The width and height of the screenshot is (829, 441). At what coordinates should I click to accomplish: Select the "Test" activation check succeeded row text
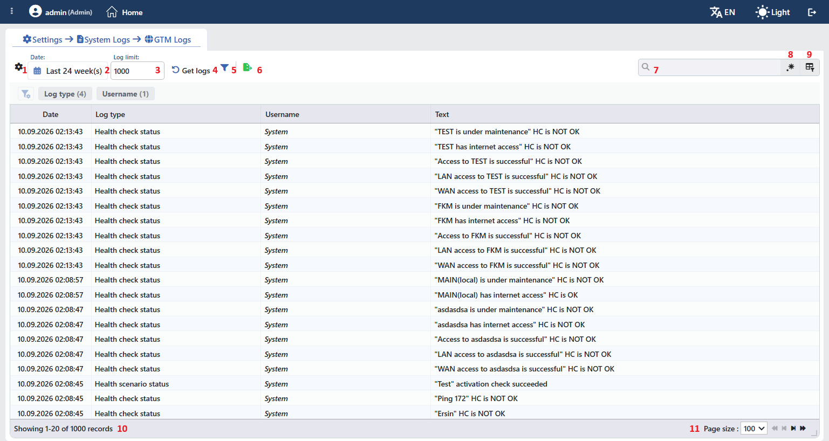(491, 384)
